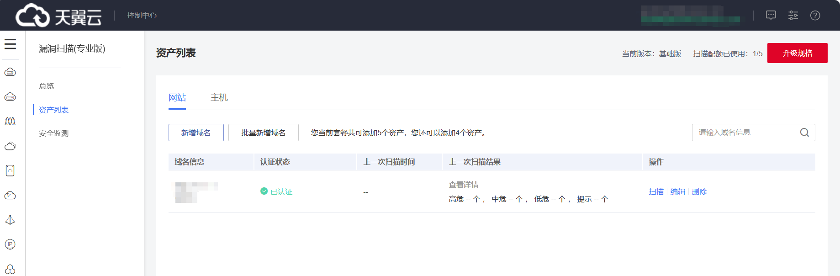The height and width of the screenshot is (276, 840).
Task: Click the 中危 -- 个 count text
Action: (507, 199)
